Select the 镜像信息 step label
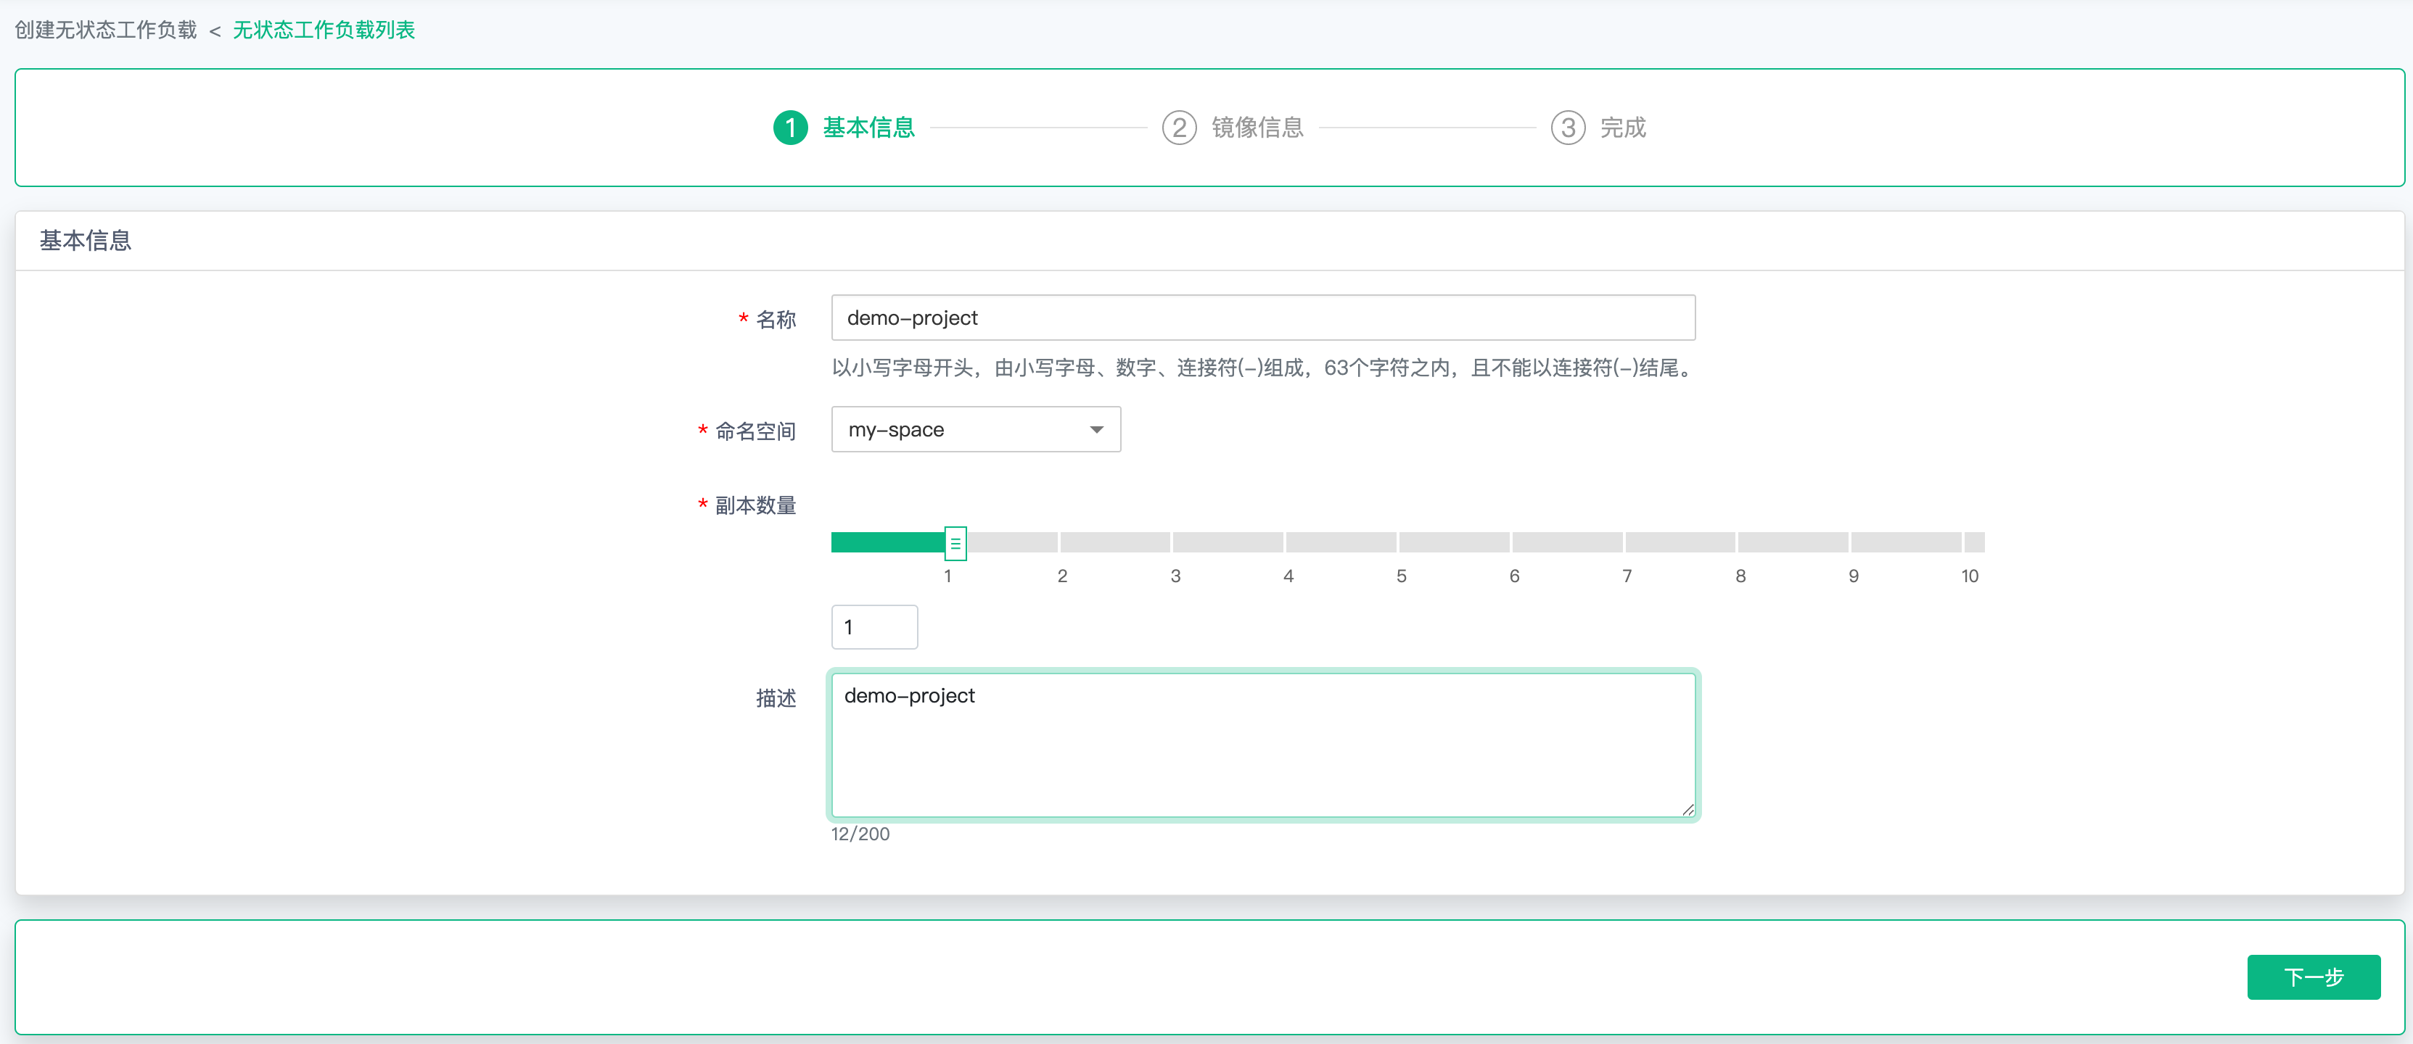Image resolution: width=2413 pixels, height=1044 pixels. click(1257, 128)
